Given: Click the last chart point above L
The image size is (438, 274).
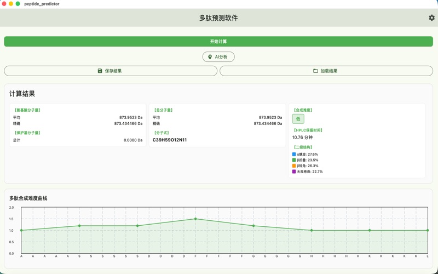Looking at the screenshot, I should coord(428,230).
